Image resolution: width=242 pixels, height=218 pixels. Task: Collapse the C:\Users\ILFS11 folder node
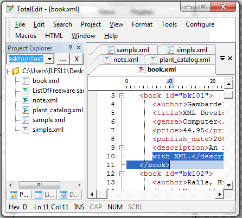[7, 72]
